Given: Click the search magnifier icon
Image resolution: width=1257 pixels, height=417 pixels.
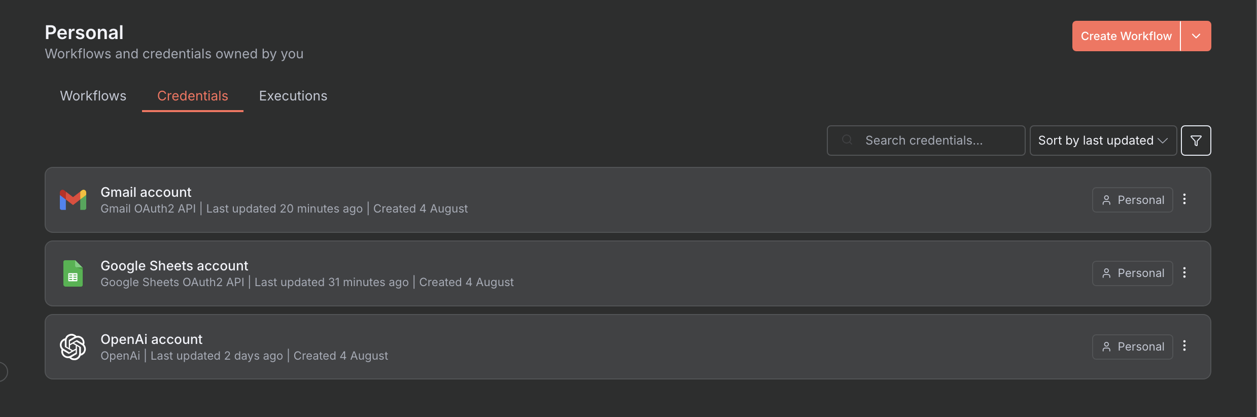Looking at the screenshot, I should click(847, 140).
